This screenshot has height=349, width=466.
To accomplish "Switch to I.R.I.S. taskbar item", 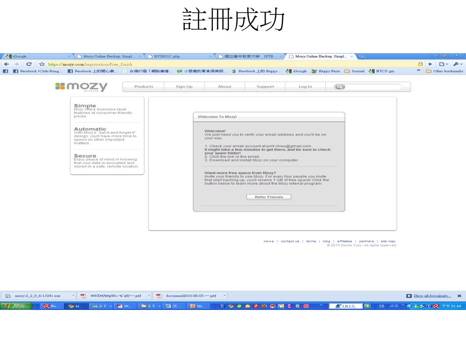I will (346, 306).
